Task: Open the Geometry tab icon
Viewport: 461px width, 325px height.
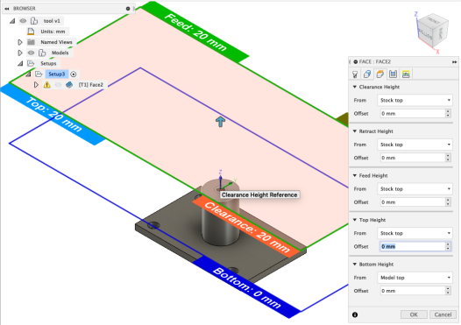Action: pyautogui.click(x=367, y=74)
